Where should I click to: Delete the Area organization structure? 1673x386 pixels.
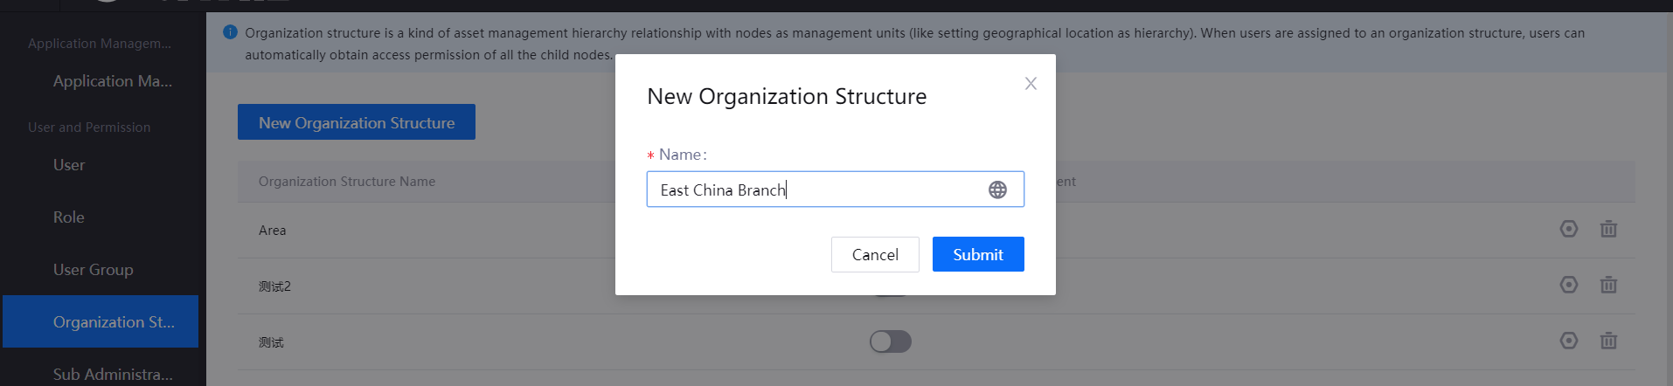click(1607, 229)
